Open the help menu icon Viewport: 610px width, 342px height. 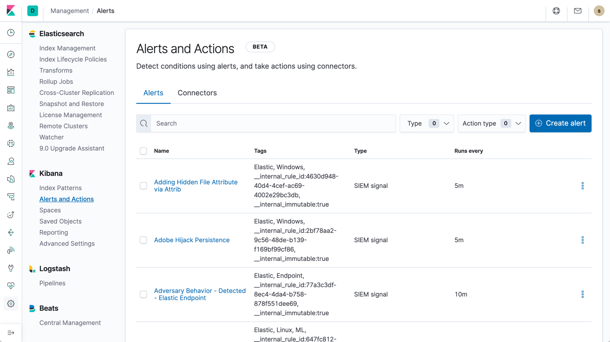coord(556,11)
